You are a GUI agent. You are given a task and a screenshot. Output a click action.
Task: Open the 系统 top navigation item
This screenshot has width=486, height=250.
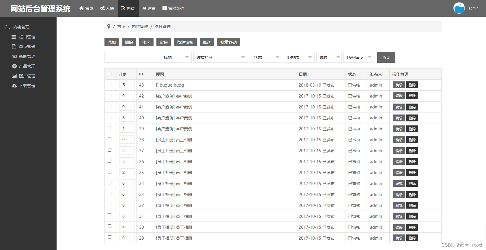(x=107, y=8)
